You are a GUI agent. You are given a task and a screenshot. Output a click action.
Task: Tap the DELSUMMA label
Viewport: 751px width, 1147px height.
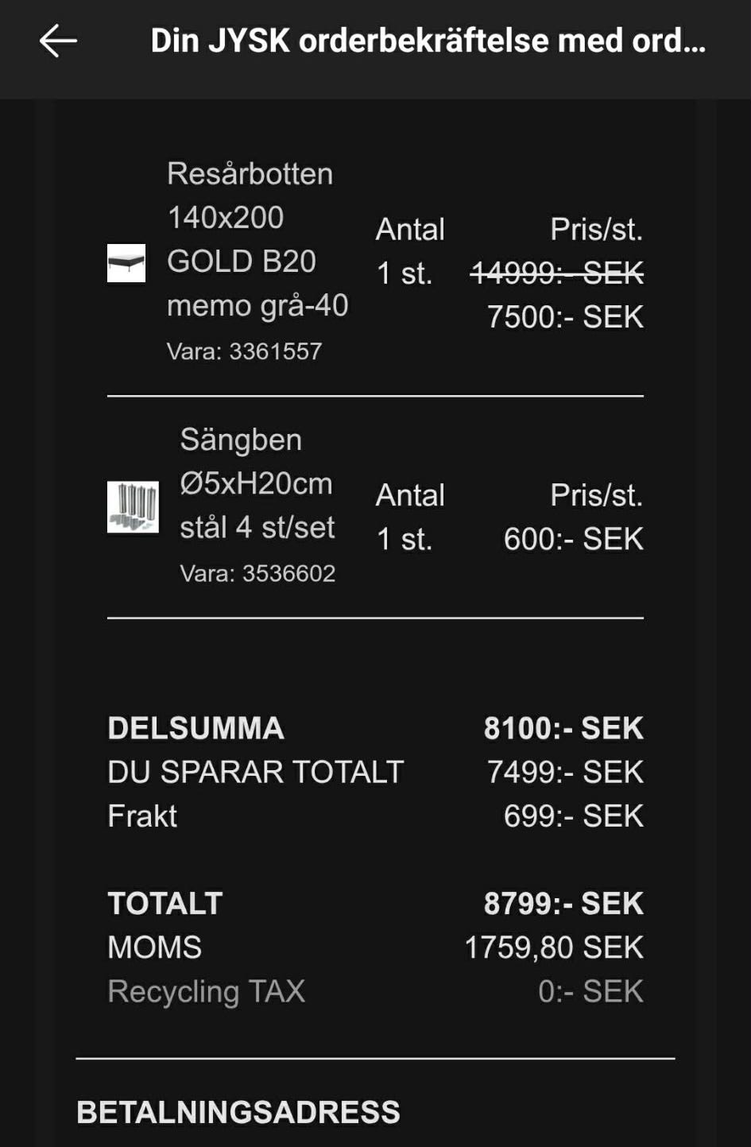[x=195, y=728]
